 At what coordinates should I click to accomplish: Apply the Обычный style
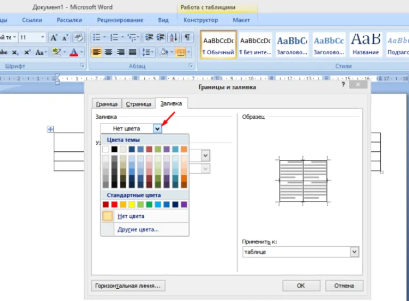coord(218,45)
